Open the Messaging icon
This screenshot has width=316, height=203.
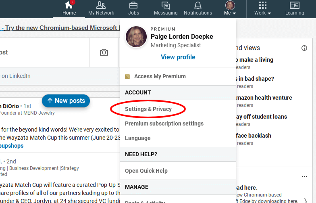tap(165, 6)
